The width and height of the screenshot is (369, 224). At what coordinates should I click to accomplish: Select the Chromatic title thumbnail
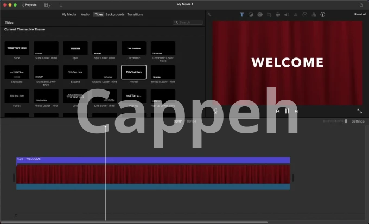(x=133, y=48)
